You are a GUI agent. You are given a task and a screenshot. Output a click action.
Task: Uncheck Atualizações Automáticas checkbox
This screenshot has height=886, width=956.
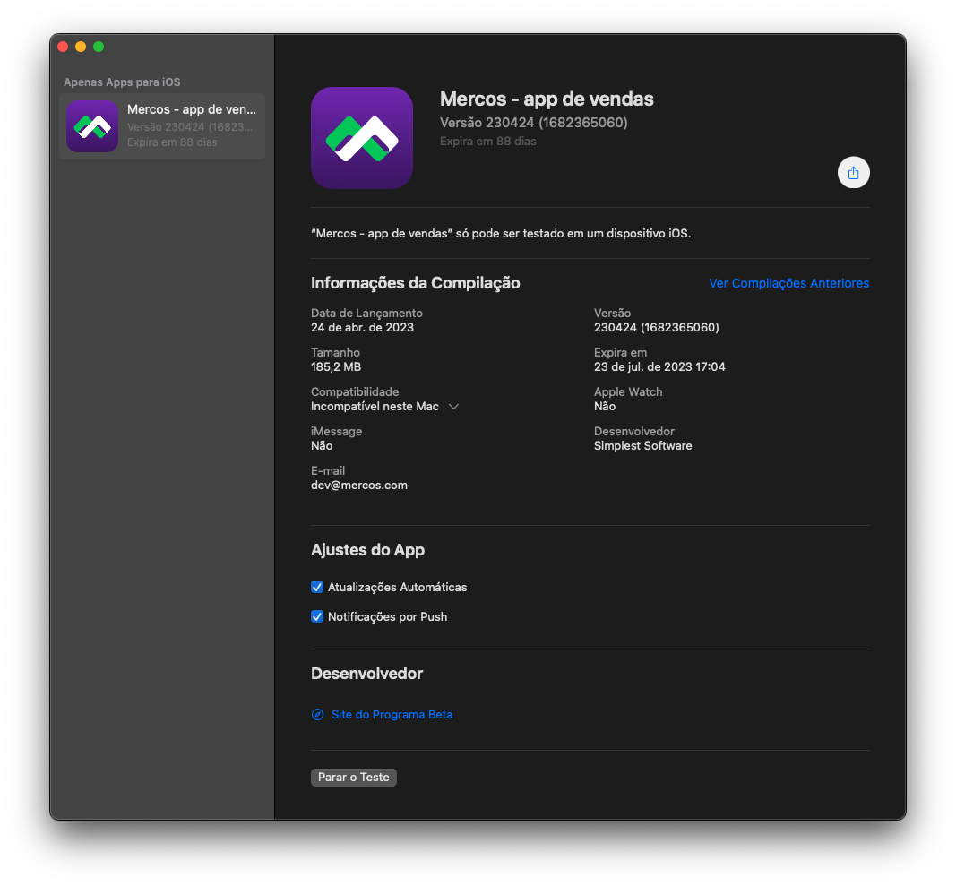point(317,587)
